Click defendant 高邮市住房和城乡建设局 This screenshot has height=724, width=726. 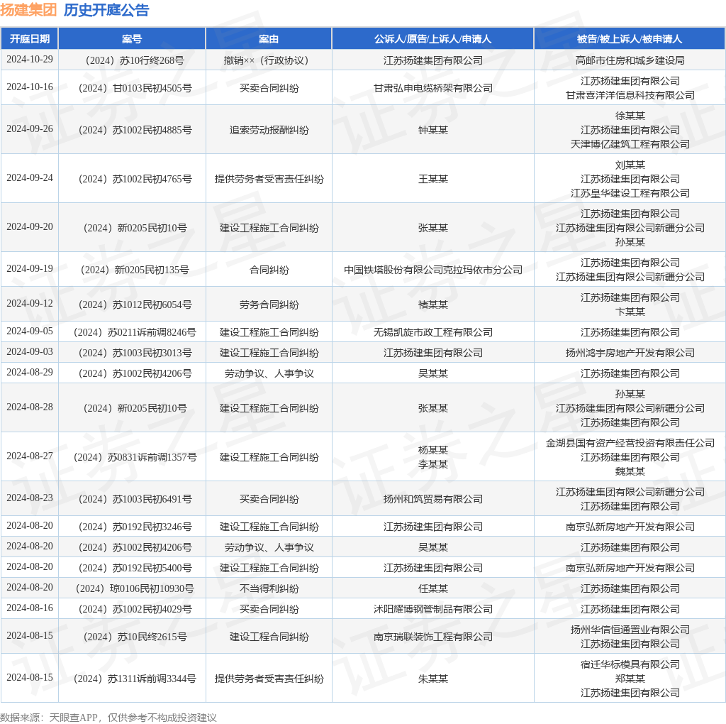point(630,60)
